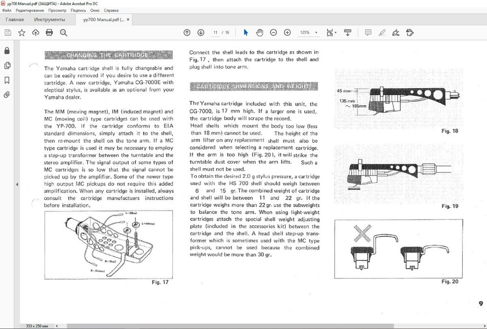Go to previous page arrow
487x329 pixels.
click(187, 32)
